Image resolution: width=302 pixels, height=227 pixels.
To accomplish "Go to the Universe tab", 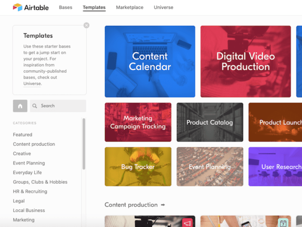I will [163, 7].
